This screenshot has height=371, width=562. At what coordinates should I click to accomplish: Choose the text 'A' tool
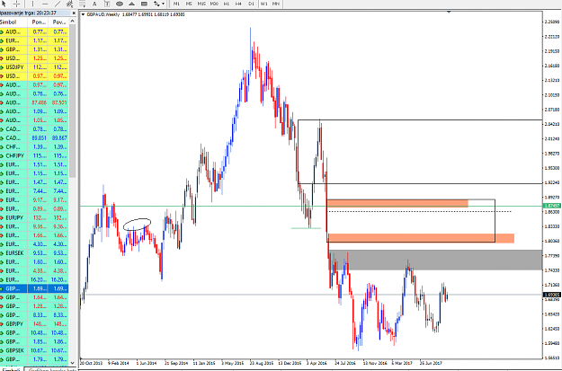pos(94,4)
